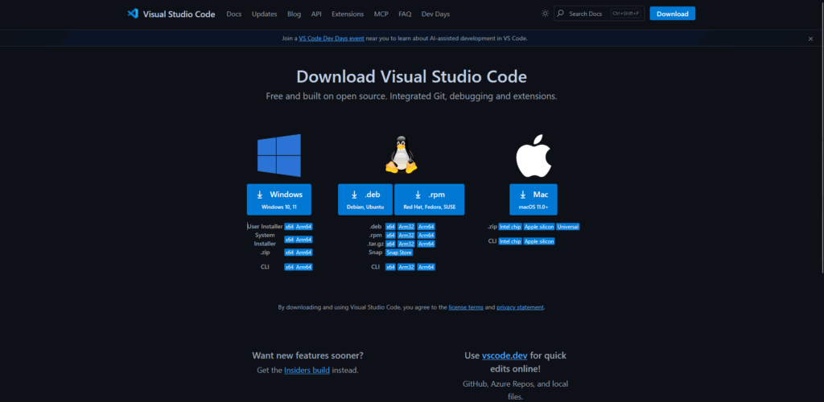Viewport: 824px width, 402px height.
Task: Select Arm64 in Linux .deb row
Action: (426, 227)
